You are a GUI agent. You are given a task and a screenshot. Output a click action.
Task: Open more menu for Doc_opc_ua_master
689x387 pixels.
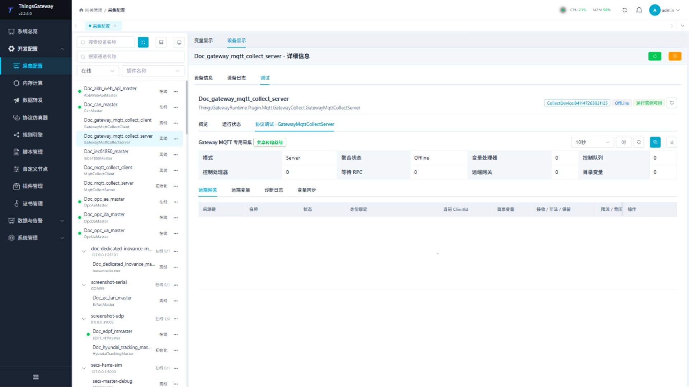(175, 234)
